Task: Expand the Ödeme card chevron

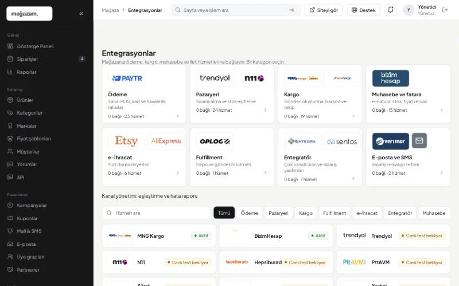Action: [x=177, y=116]
